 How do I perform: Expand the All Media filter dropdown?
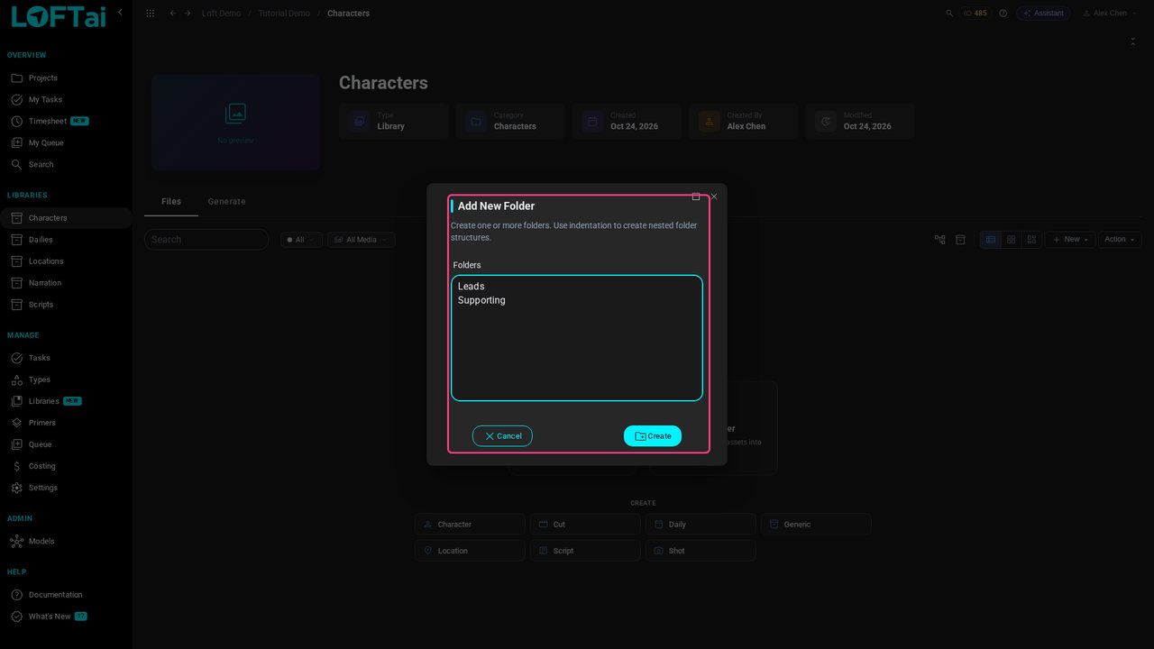click(361, 240)
